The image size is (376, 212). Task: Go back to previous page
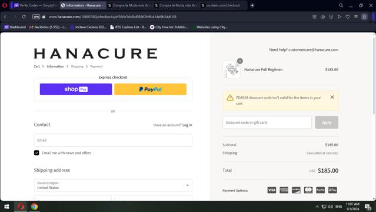[5, 17]
